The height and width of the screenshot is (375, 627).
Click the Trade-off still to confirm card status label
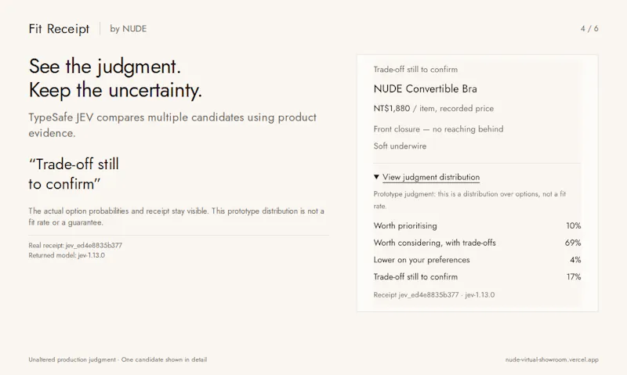click(x=415, y=70)
